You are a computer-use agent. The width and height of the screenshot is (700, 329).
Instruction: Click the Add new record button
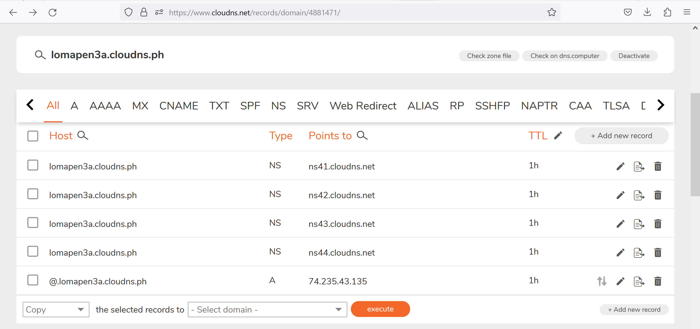pyautogui.click(x=622, y=135)
